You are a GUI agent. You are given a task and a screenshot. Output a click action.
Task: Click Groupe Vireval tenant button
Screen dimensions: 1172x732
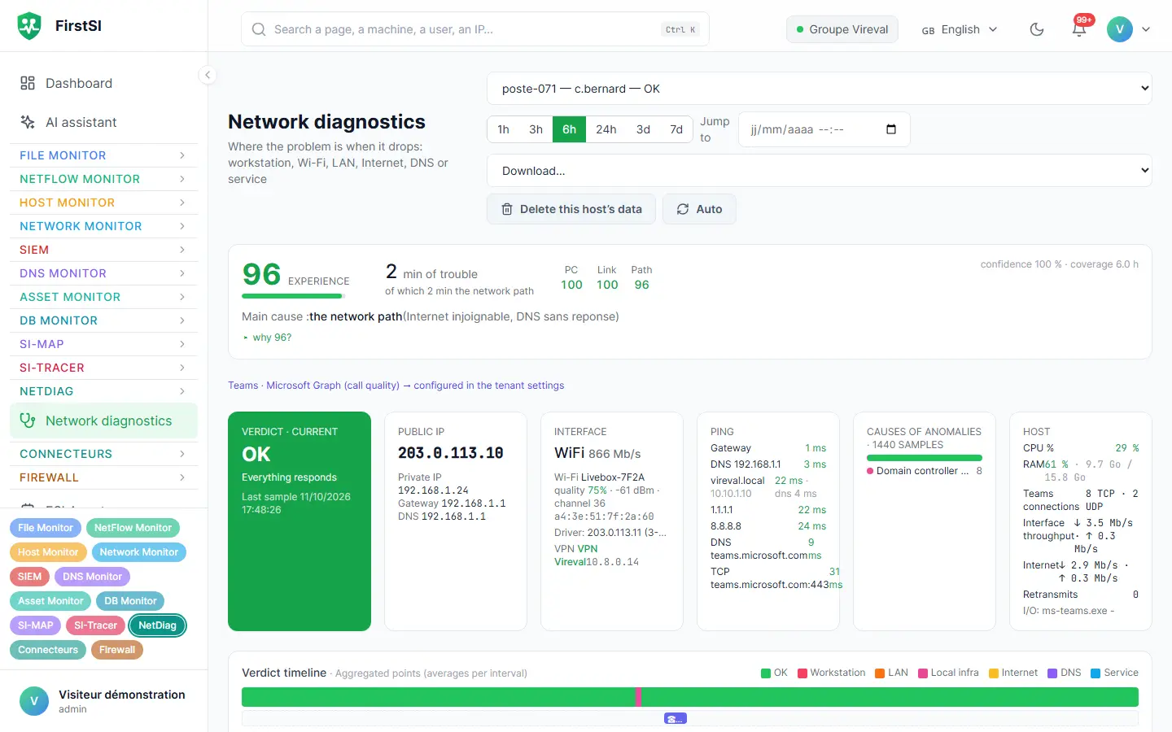coord(842,29)
